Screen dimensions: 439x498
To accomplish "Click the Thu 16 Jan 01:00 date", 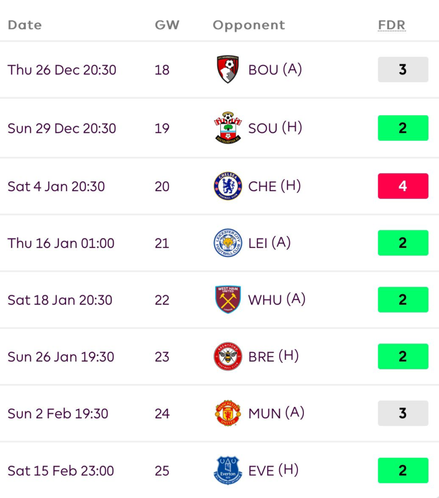I will tap(61, 243).
